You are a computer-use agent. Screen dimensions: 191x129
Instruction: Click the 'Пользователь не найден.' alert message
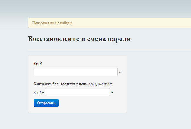[52, 23]
